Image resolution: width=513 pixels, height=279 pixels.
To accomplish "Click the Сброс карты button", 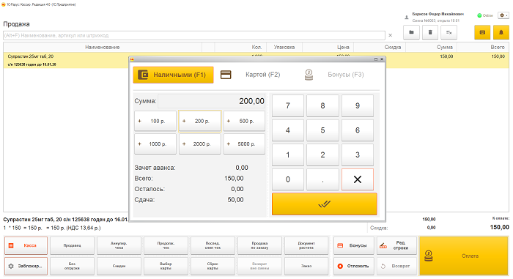I will (x=213, y=267).
